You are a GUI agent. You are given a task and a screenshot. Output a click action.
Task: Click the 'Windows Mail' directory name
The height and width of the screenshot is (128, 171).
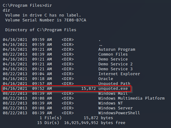coord(113,93)
